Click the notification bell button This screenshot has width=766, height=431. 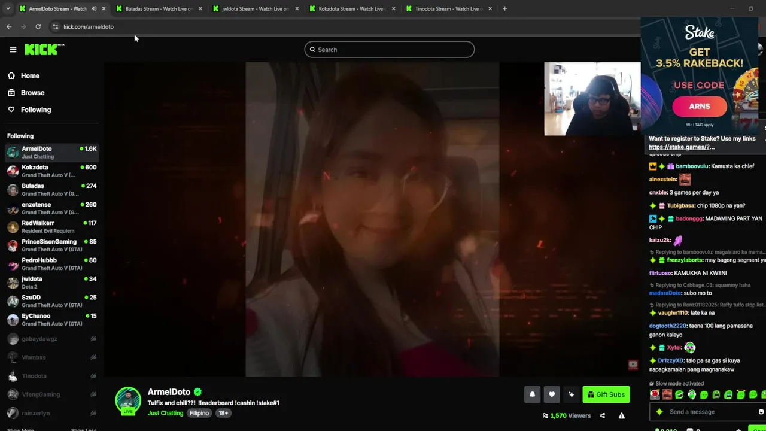point(532,394)
